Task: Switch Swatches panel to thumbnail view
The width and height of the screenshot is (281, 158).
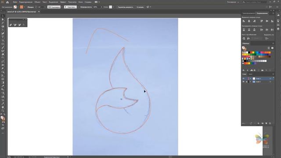Action: 272,48
